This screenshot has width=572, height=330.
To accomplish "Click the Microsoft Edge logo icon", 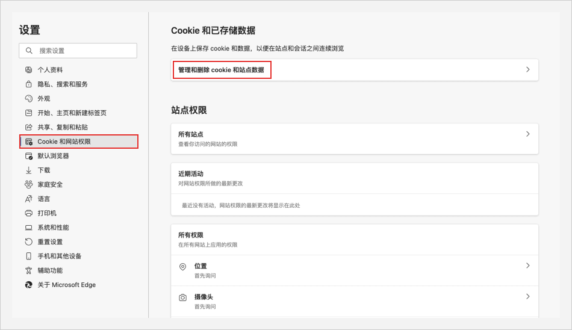I will pos(28,285).
